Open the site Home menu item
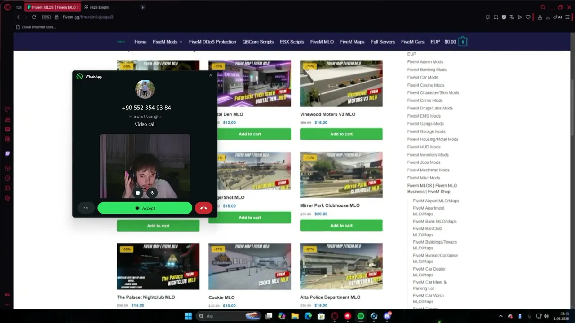Screen dimensions: 575x323 [140, 42]
